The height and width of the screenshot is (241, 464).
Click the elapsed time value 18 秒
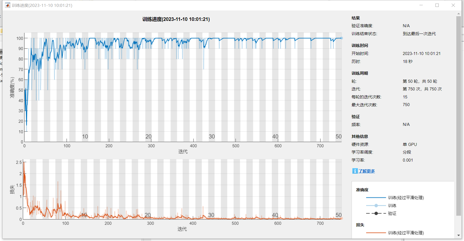click(x=408, y=62)
